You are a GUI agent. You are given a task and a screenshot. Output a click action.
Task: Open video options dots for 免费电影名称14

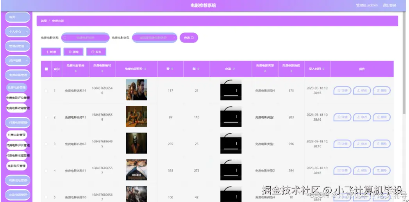(x=237, y=90)
